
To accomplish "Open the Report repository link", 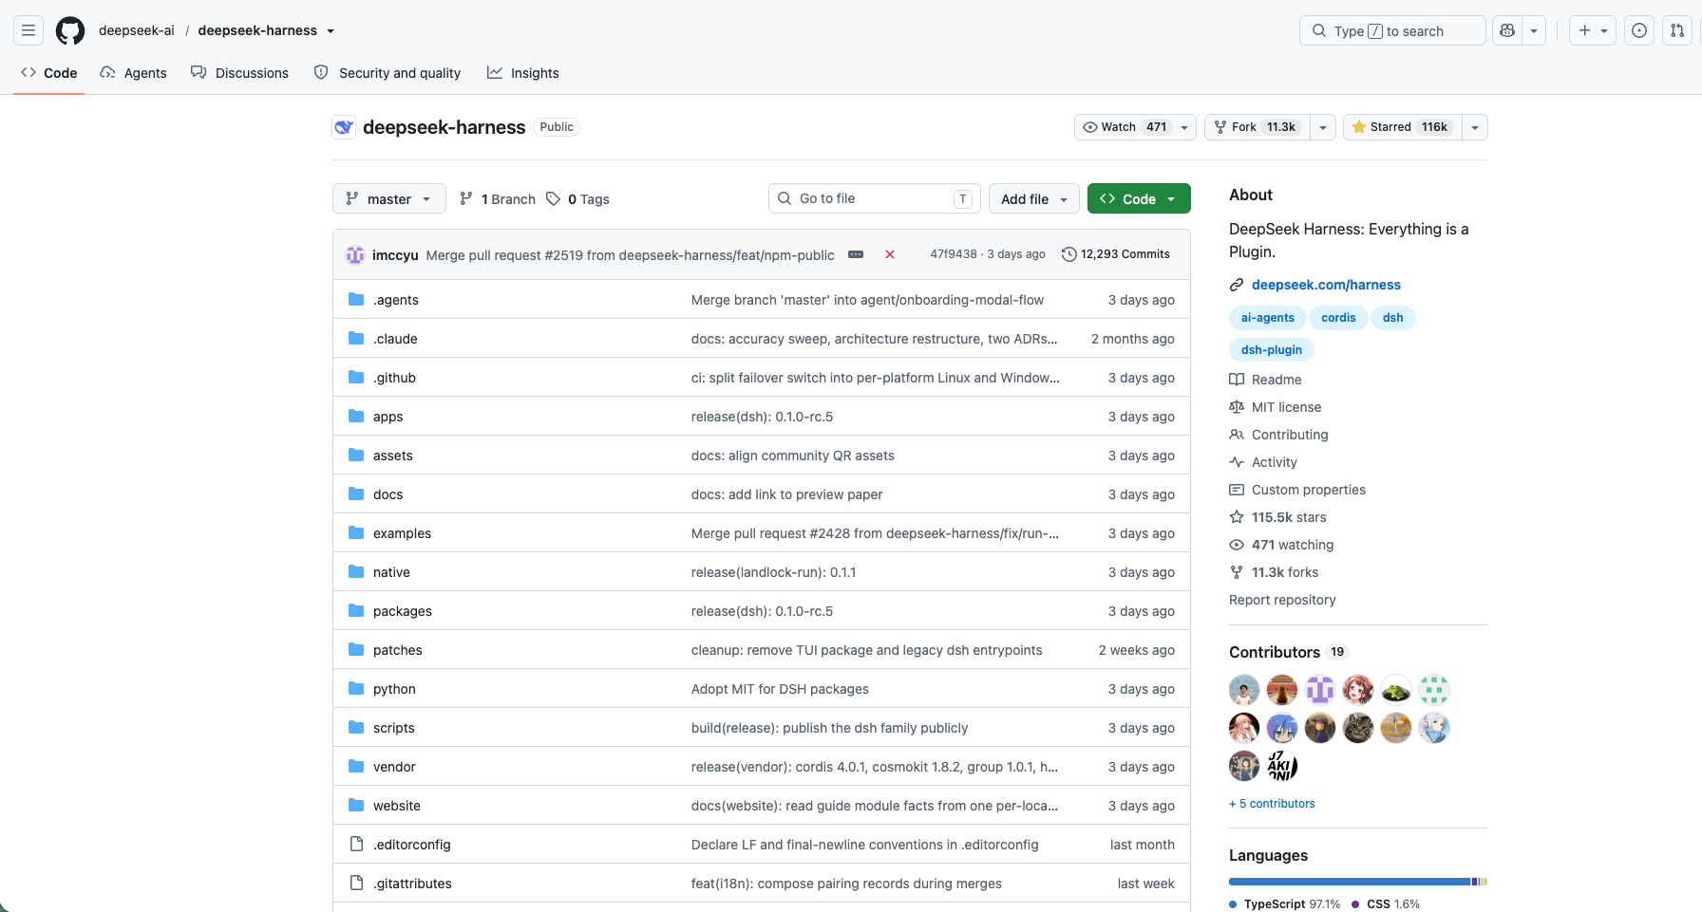I will [1282, 600].
